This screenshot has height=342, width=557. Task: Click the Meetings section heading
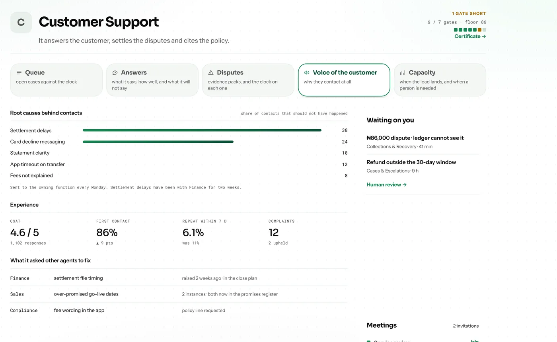click(x=382, y=325)
